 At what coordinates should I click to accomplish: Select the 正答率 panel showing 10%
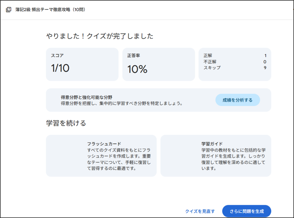coord(158,64)
